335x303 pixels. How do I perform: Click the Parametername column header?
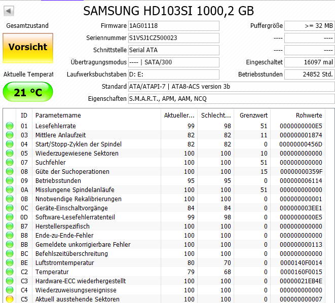tap(96, 116)
